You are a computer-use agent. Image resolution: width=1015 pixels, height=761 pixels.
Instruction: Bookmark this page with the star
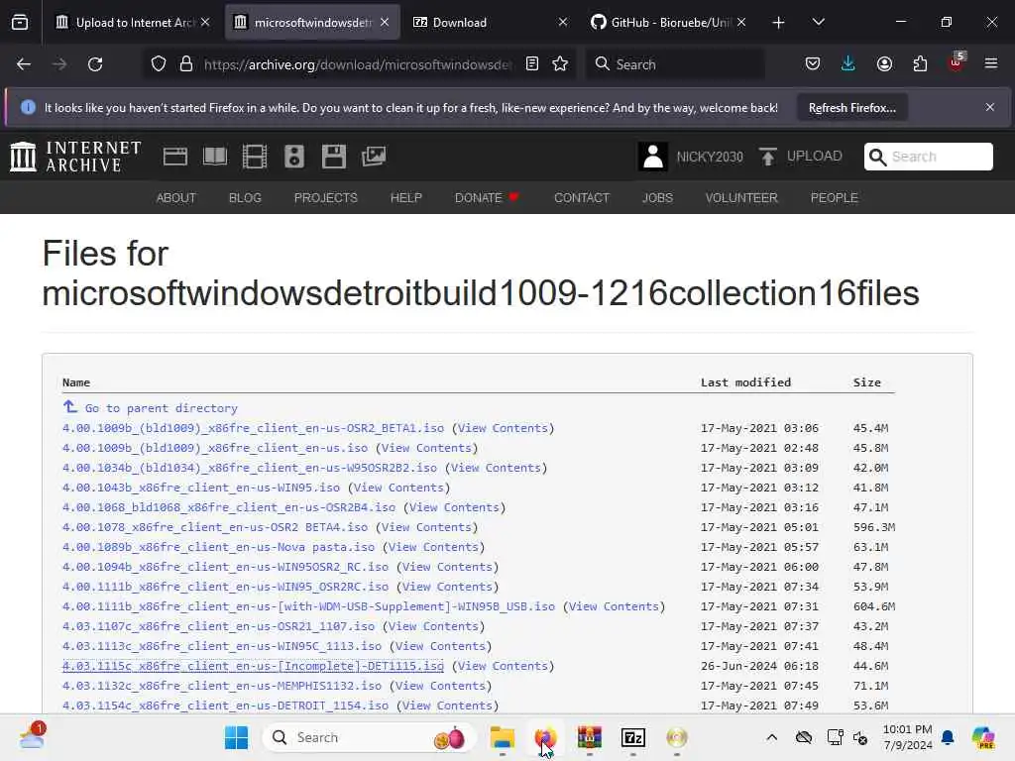click(x=560, y=64)
